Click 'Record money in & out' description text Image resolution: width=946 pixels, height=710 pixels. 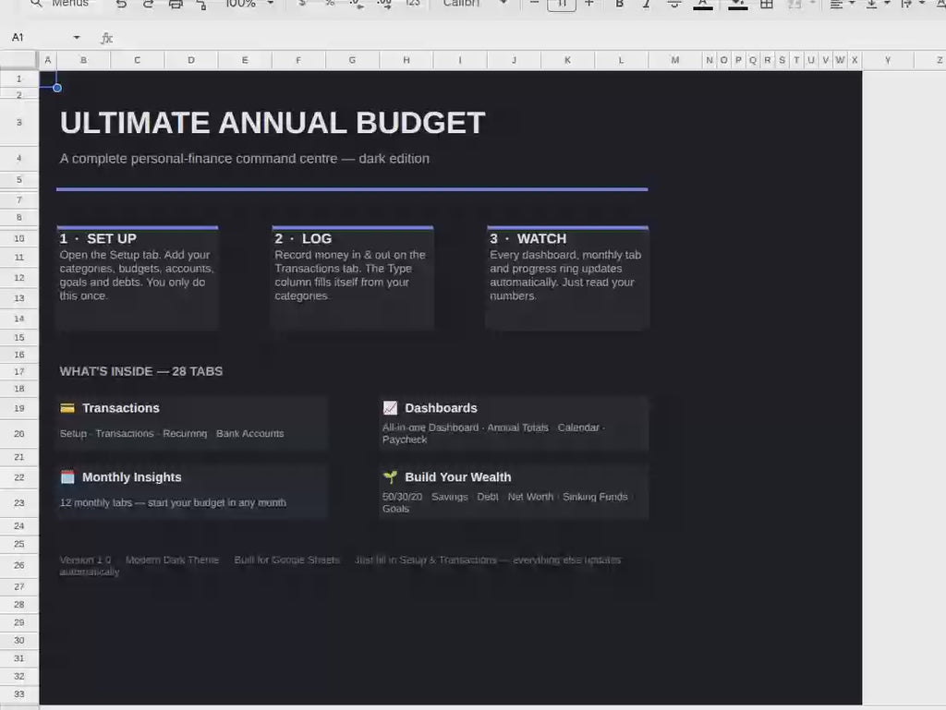(x=350, y=275)
